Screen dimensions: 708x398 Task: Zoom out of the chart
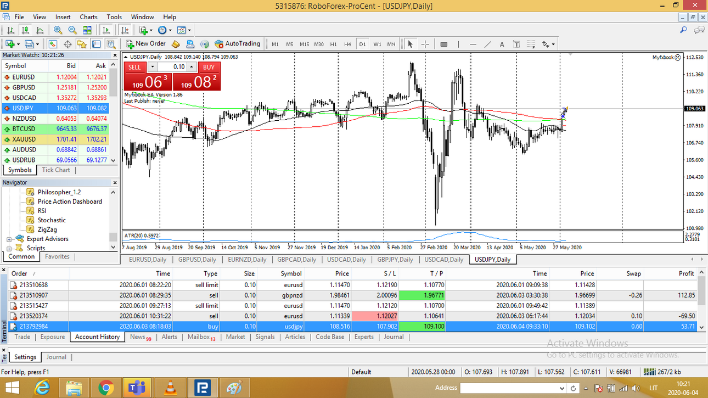tap(72, 30)
